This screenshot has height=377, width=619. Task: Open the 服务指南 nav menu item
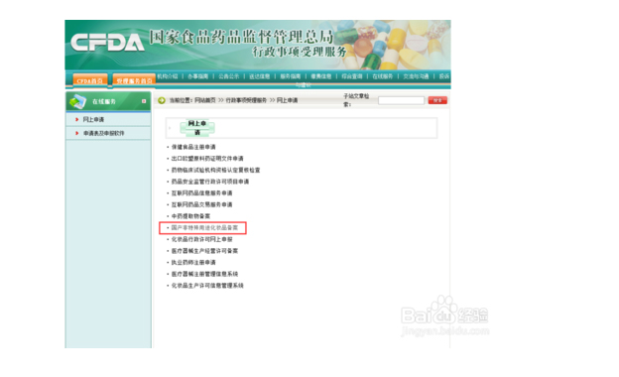coord(290,76)
